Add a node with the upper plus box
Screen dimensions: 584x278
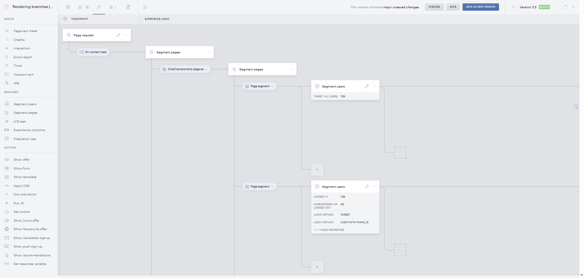point(317,169)
